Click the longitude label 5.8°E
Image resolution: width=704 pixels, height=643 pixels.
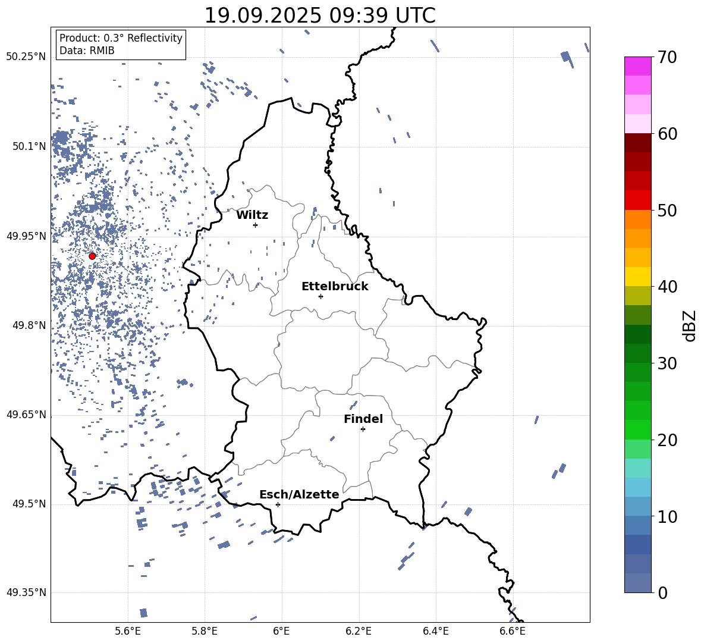pos(205,631)
